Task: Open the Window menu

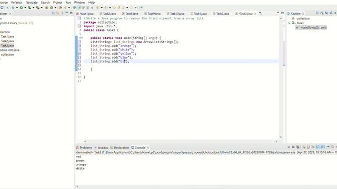Action: pos(80,2)
